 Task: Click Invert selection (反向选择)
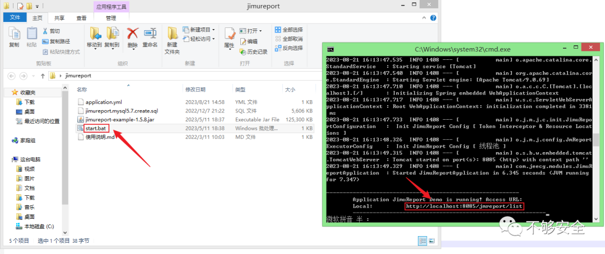coord(288,48)
